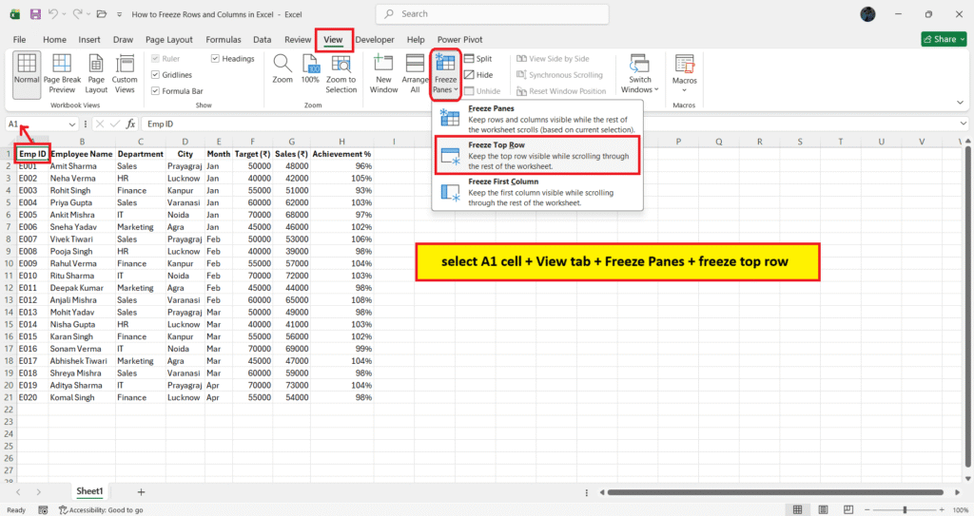Click the Search box
This screenshot has height=516, width=974.
pos(492,13)
